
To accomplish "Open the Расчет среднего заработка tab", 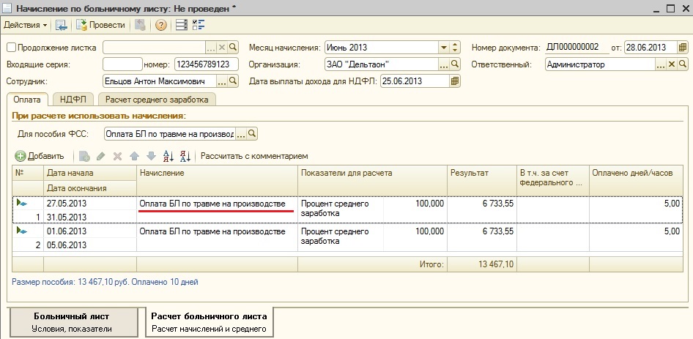I will click(x=157, y=100).
